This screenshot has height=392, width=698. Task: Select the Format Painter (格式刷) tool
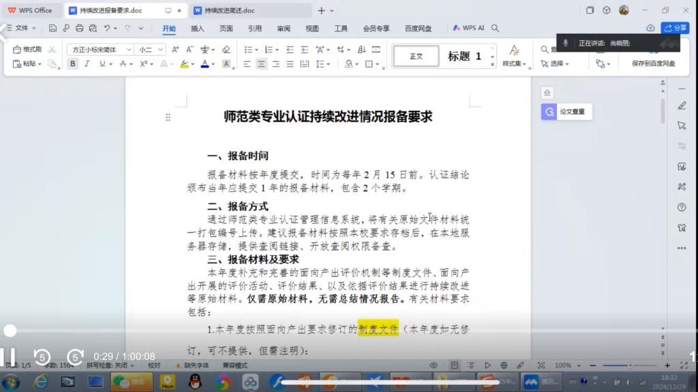27,49
